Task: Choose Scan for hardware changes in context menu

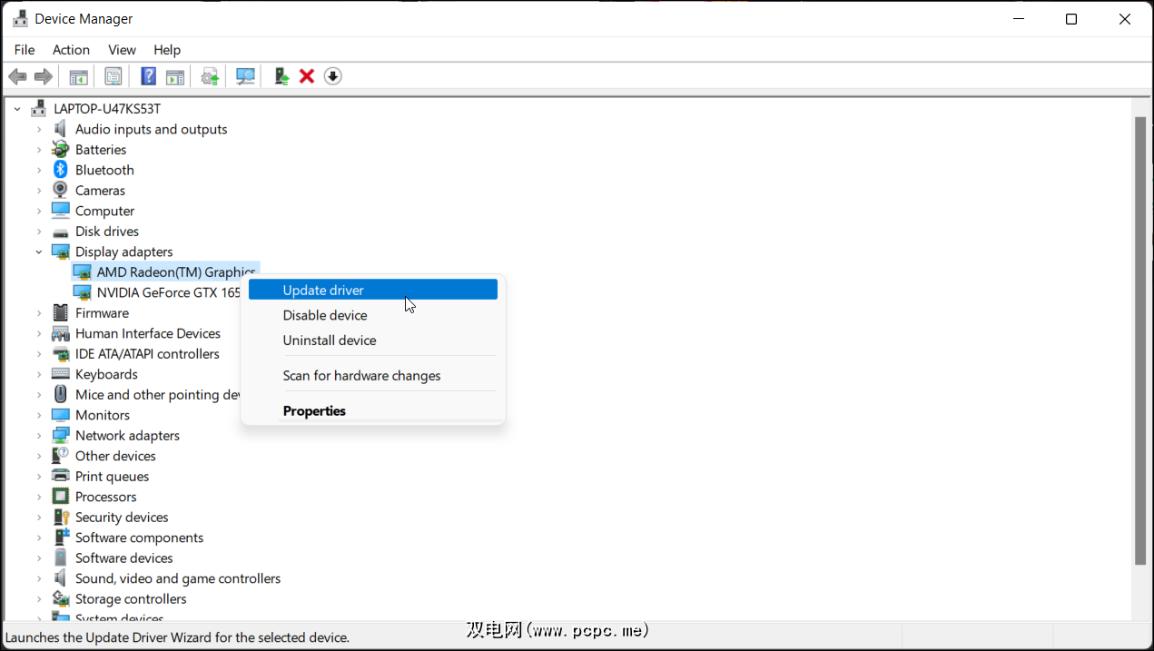Action: coord(373,375)
